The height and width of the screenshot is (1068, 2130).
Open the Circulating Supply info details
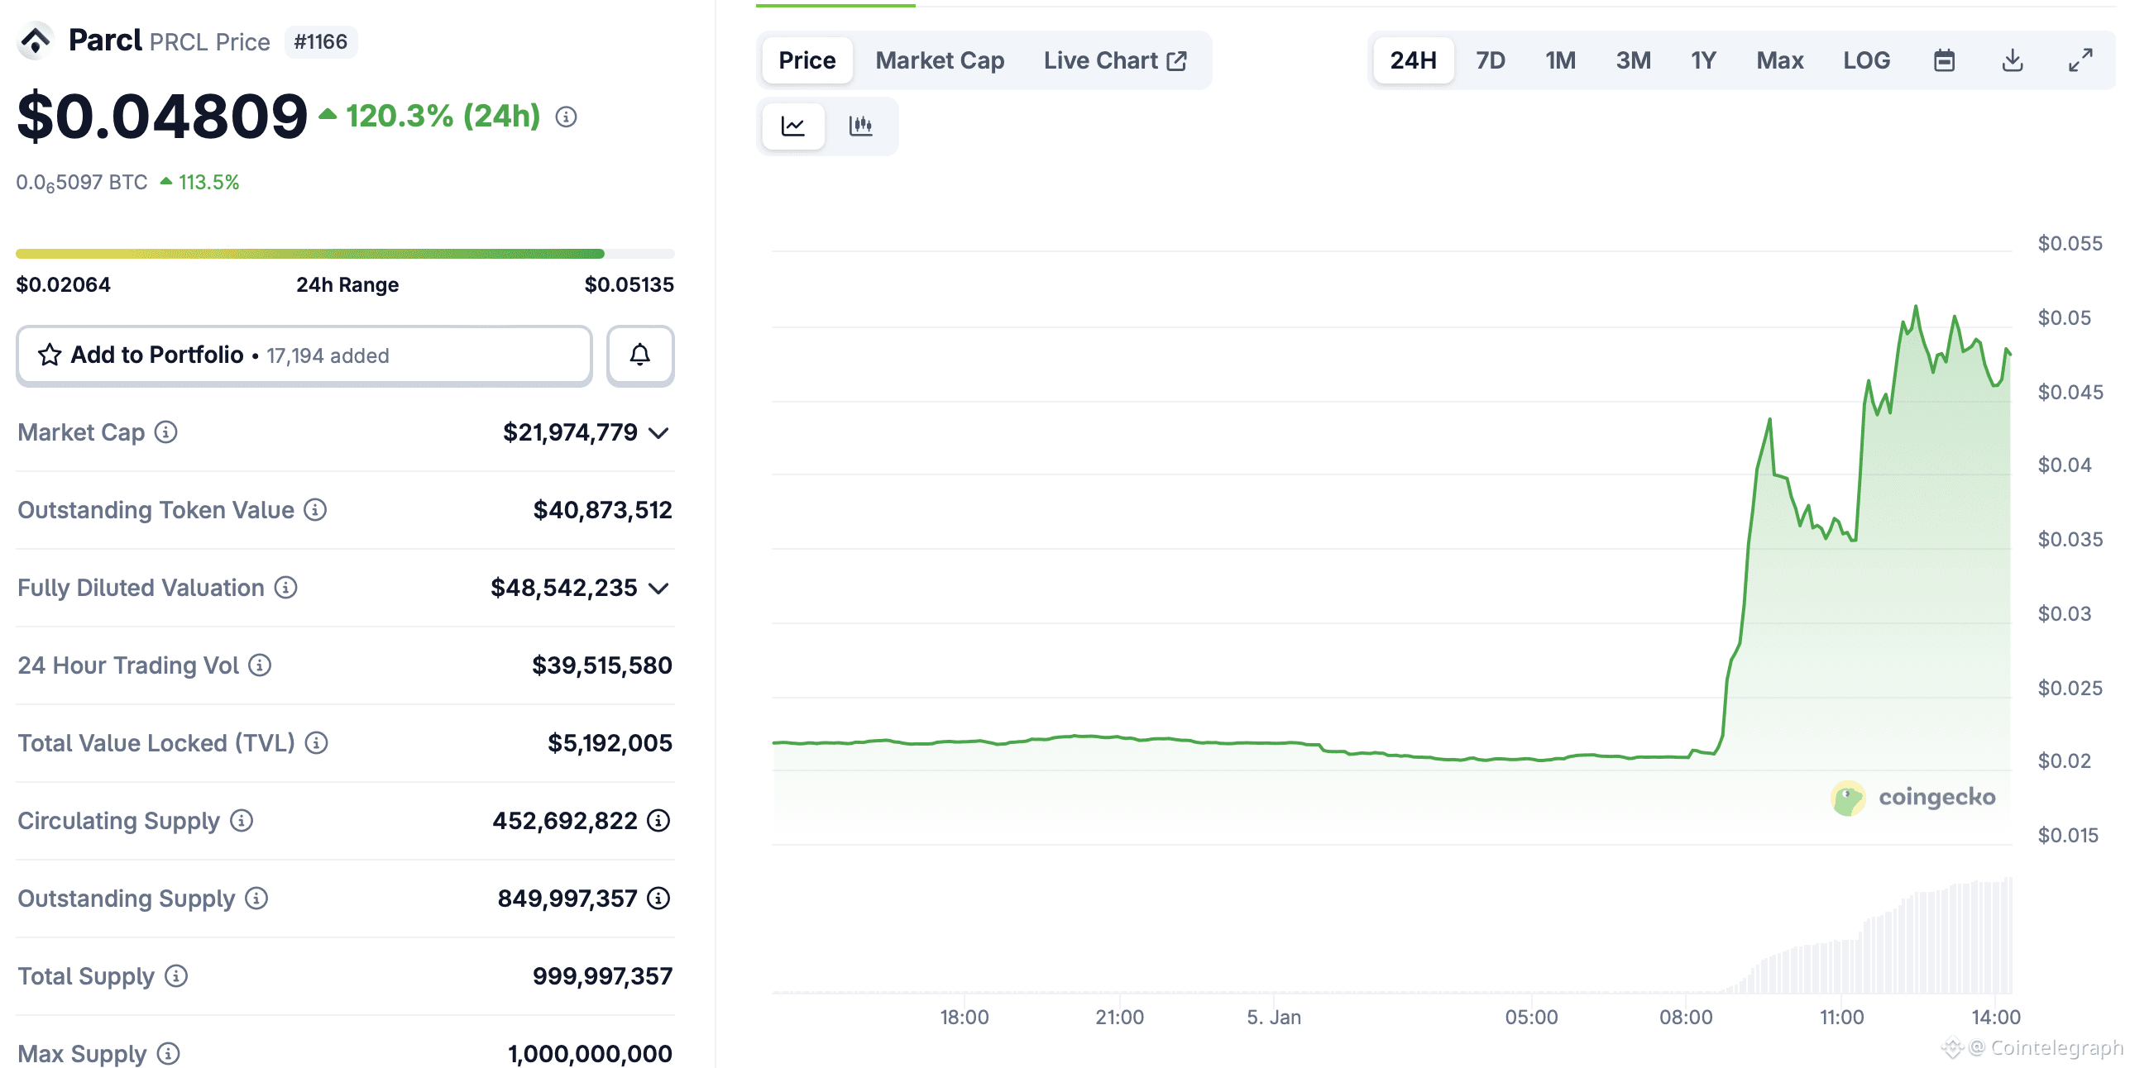[241, 821]
